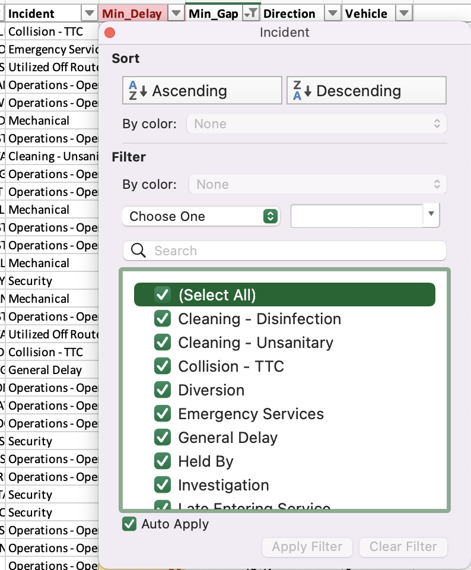Open the Filter By color dropdown
471x570 pixels.
[317, 185]
